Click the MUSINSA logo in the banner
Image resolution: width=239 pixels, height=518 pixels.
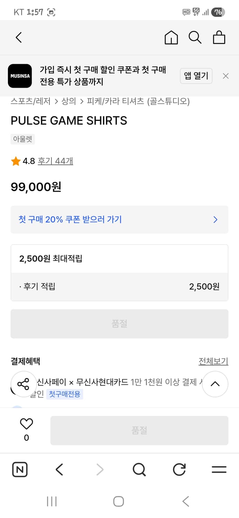20,76
